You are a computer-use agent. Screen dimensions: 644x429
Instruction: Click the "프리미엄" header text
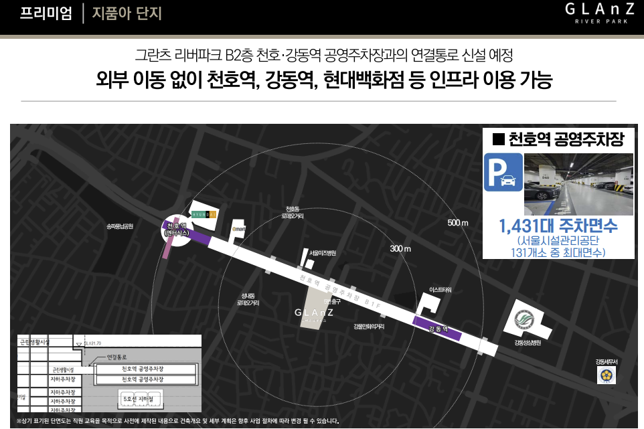46,13
